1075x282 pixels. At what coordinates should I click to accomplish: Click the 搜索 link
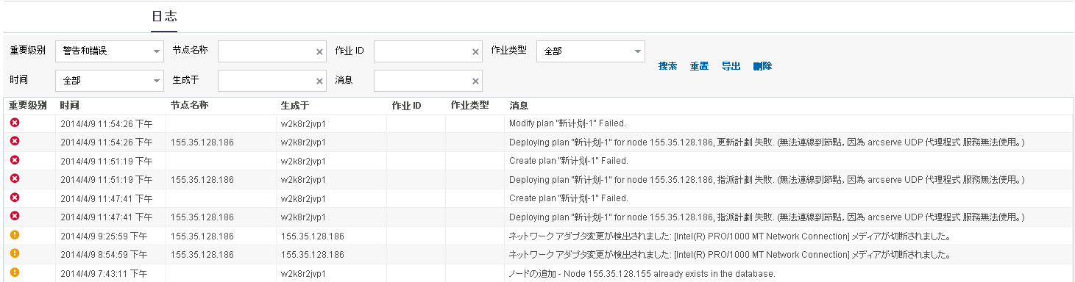coord(668,66)
